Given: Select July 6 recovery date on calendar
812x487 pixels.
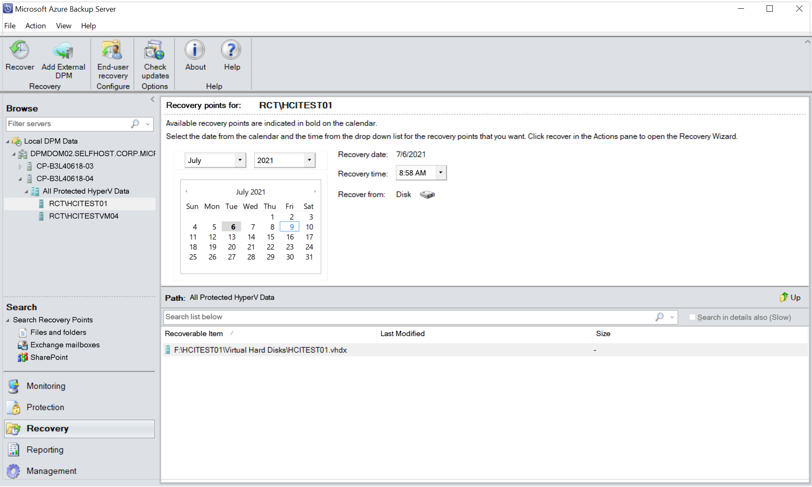Looking at the screenshot, I should point(232,227).
